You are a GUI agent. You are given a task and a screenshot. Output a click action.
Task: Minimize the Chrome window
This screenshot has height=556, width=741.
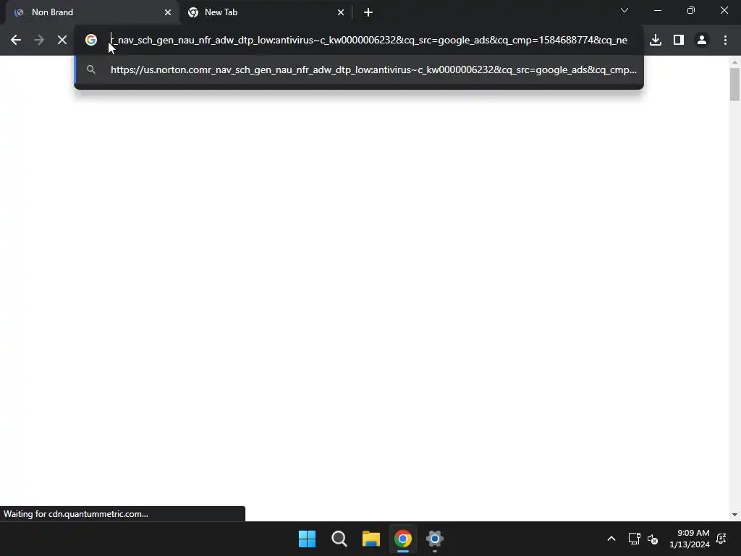click(657, 10)
